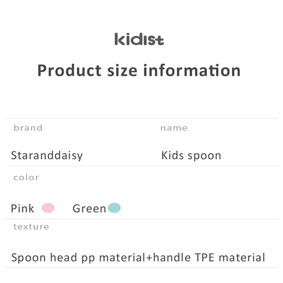The image size is (283, 283).
Task: Select the "Kids spoon" name value
Action: (191, 156)
